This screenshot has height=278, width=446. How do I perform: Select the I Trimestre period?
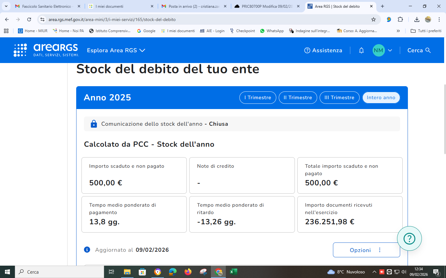tap(258, 98)
